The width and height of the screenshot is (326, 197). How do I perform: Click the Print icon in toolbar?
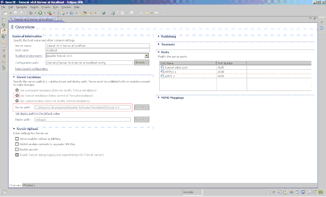(21, 13)
